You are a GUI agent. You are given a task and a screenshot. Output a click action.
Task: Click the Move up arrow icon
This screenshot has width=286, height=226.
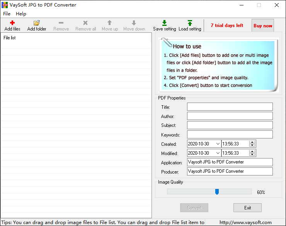[x=109, y=23]
